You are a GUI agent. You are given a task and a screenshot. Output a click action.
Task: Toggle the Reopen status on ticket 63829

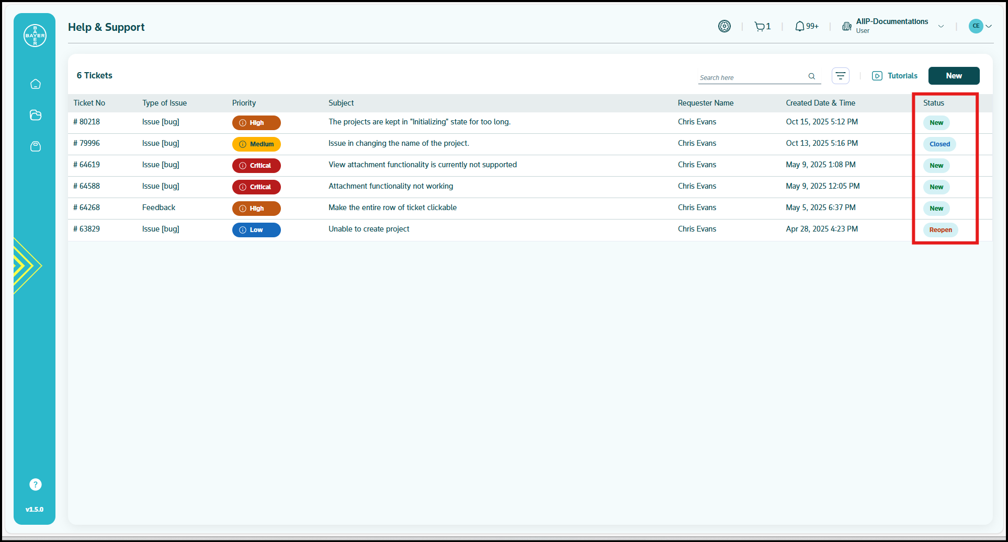click(x=940, y=229)
